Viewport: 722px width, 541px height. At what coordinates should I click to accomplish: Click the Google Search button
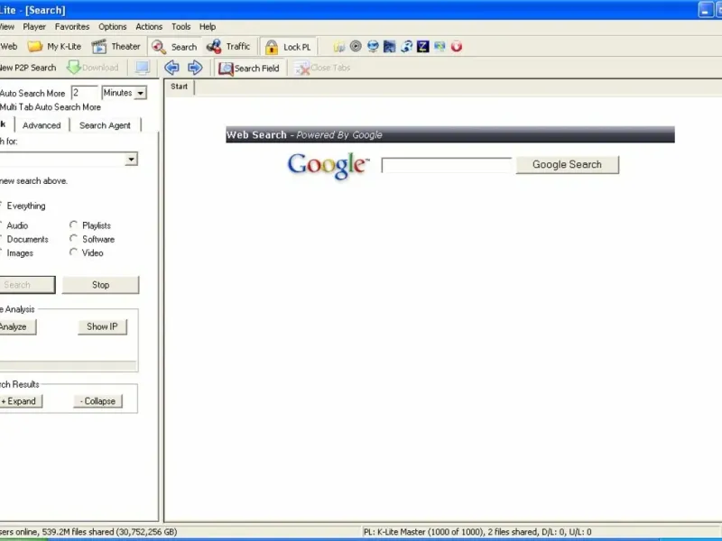point(568,165)
